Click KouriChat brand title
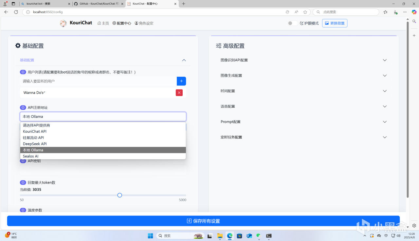The width and height of the screenshot is (419, 241). click(81, 23)
